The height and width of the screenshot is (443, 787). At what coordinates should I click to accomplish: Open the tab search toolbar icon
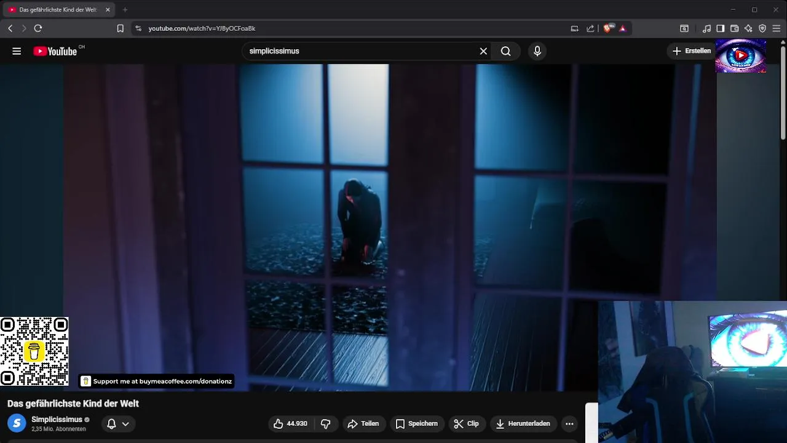pyautogui.click(x=684, y=28)
